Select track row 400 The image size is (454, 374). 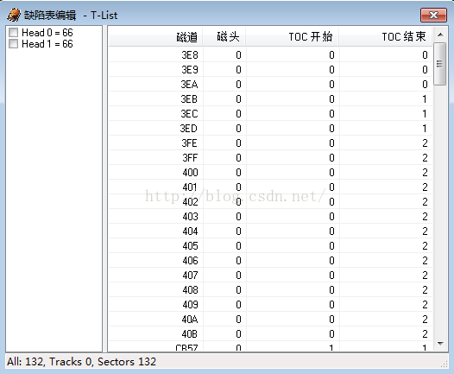[270, 173]
